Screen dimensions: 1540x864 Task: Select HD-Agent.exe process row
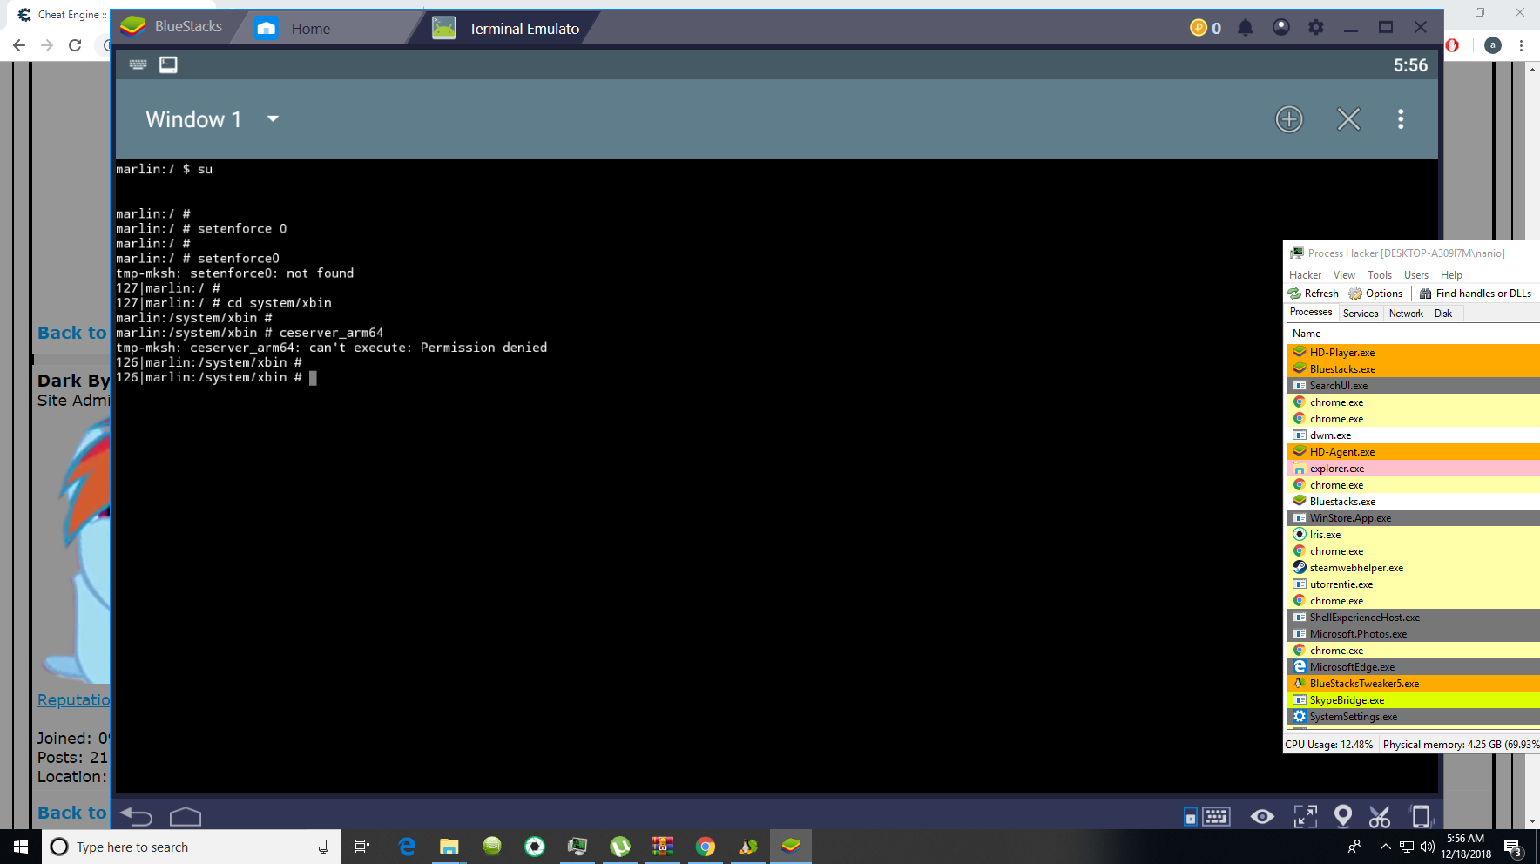pos(1414,452)
